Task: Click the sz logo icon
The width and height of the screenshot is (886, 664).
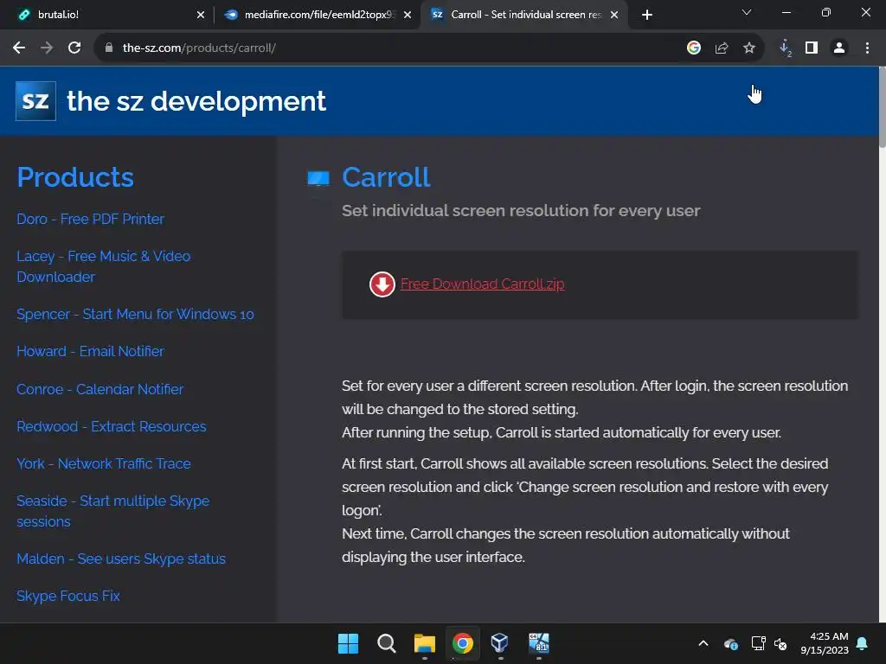Action: point(35,101)
